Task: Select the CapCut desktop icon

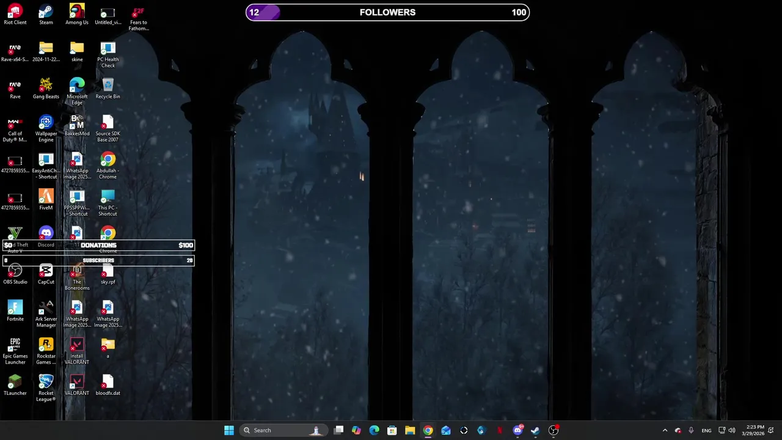Action: point(46,274)
